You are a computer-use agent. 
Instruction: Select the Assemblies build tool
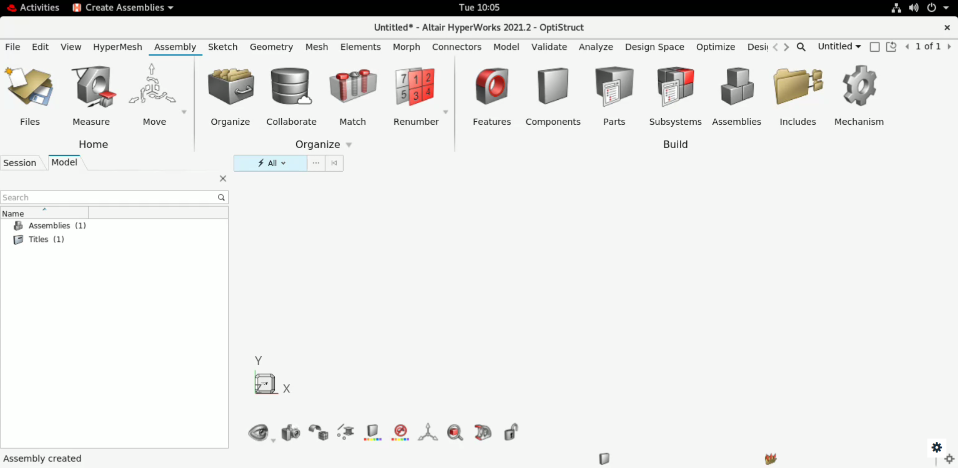click(x=737, y=86)
